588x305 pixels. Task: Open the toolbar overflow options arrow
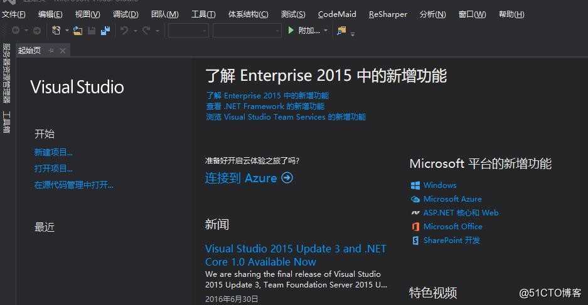(x=353, y=34)
